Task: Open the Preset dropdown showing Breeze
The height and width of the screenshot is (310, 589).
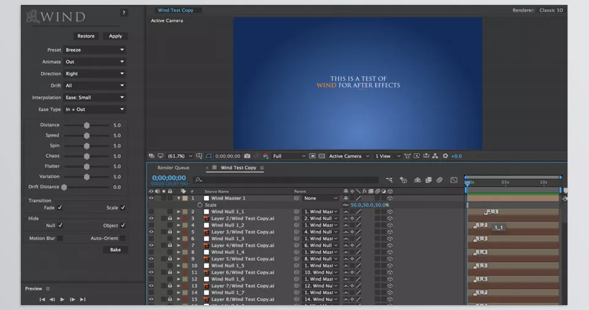Action: tap(94, 50)
